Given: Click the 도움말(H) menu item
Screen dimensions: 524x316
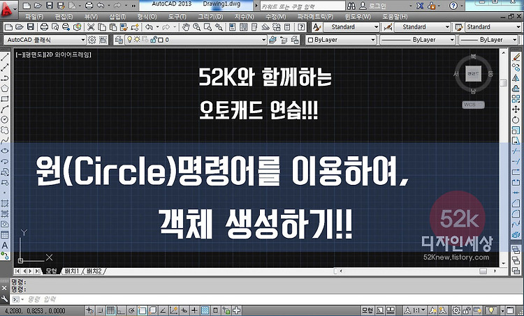Looking at the screenshot, I should [x=395, y=17].
